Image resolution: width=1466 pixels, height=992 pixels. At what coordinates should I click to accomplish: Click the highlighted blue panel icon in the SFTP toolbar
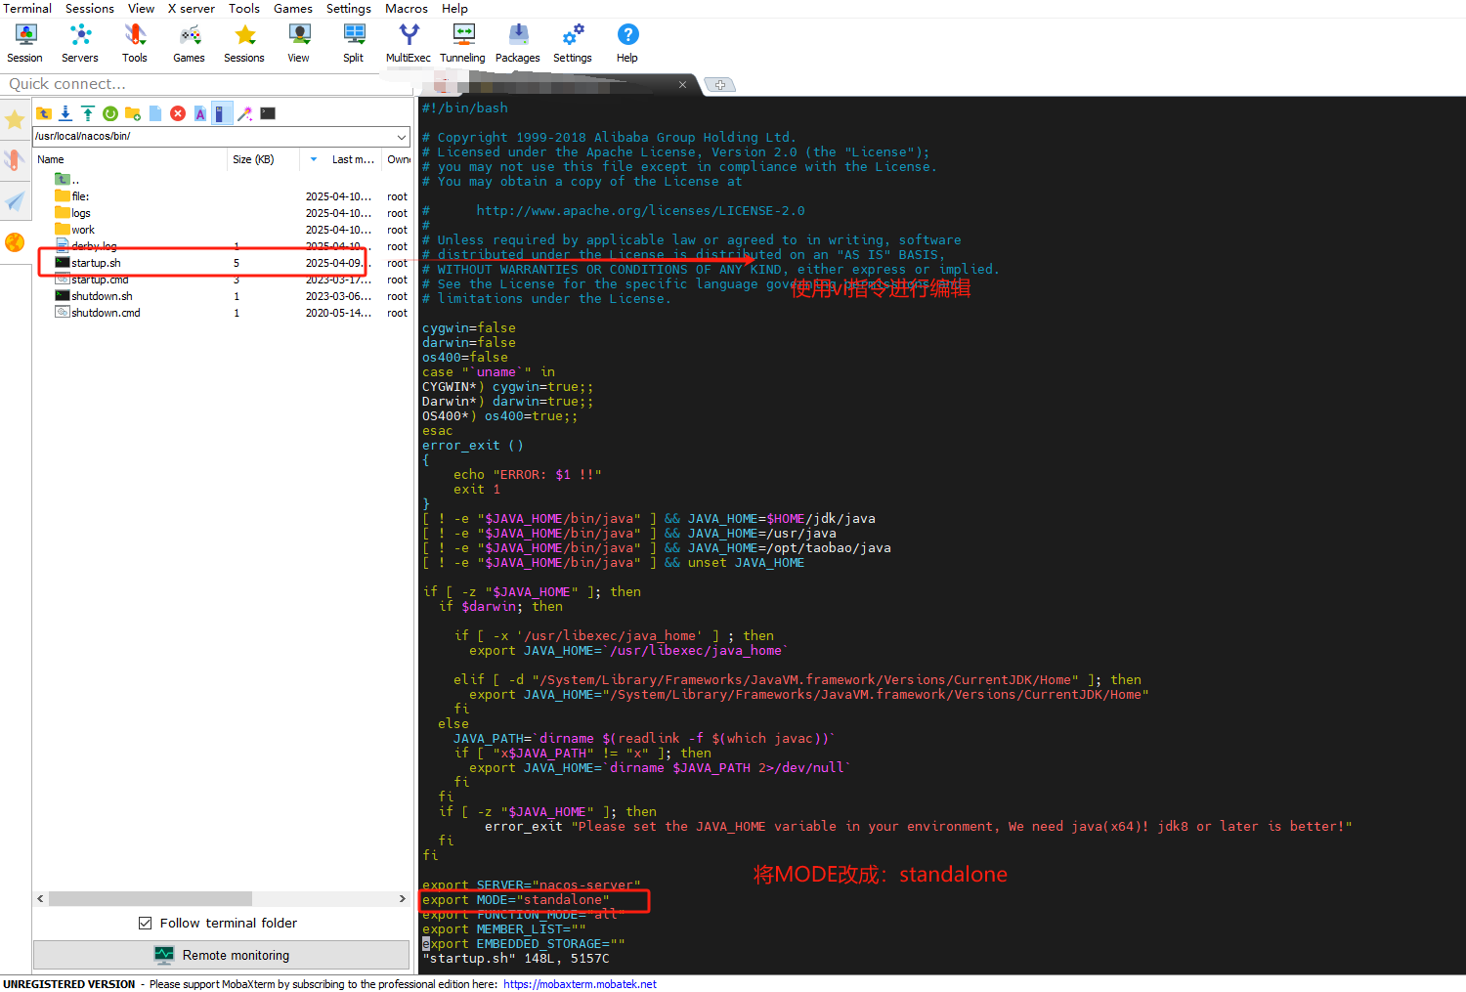click(223, 113)
